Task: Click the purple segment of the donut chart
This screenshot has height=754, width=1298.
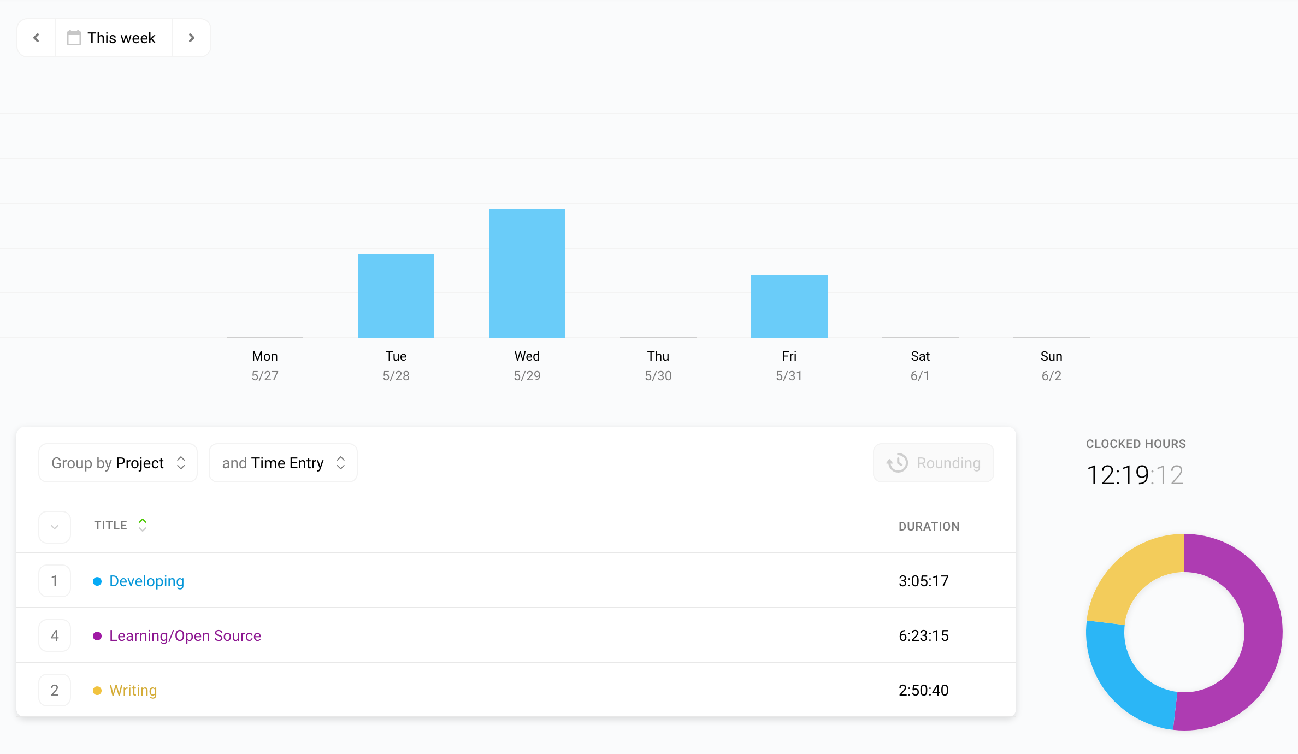Action: pyautogui.click(x=1262, y=634)
